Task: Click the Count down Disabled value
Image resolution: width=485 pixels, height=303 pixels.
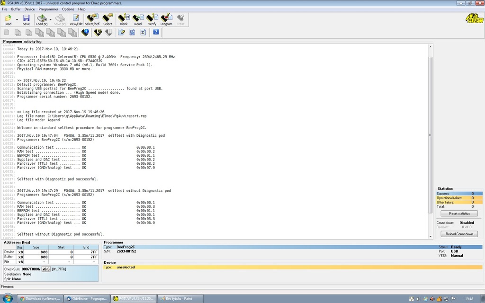Action: pos(467,223)
